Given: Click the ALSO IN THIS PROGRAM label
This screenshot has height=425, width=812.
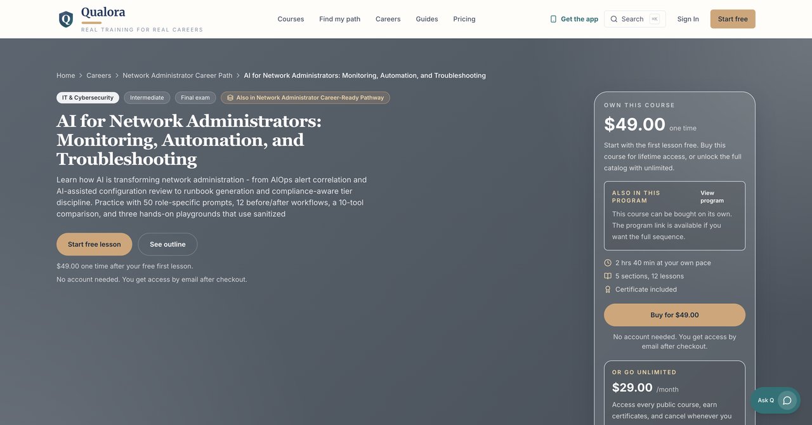Looking at the screenshot, I should pos(636,197).
